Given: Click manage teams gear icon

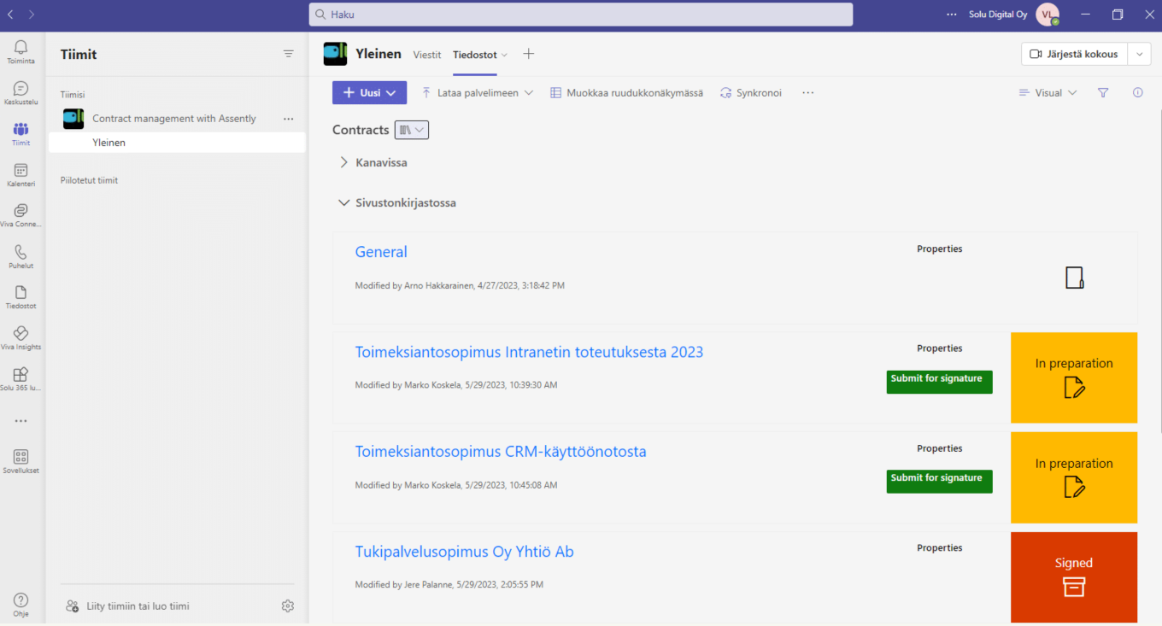Looking at the screenshot, I should pos(288,606).
